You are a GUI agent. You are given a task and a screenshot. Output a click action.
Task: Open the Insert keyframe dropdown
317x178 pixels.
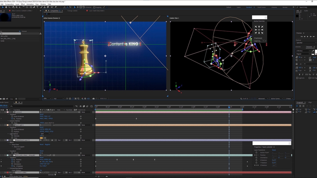[259, 41]
